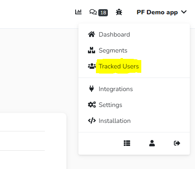The width and height of the screenshot is (195, 169).
Task: Go to Dashboard menu item
Action: pos(134,35)
